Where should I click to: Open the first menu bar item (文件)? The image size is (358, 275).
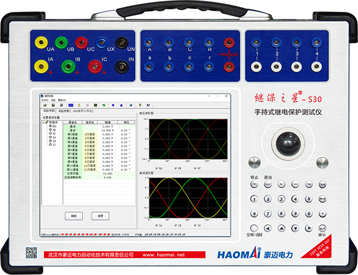(x=45, y=100)
